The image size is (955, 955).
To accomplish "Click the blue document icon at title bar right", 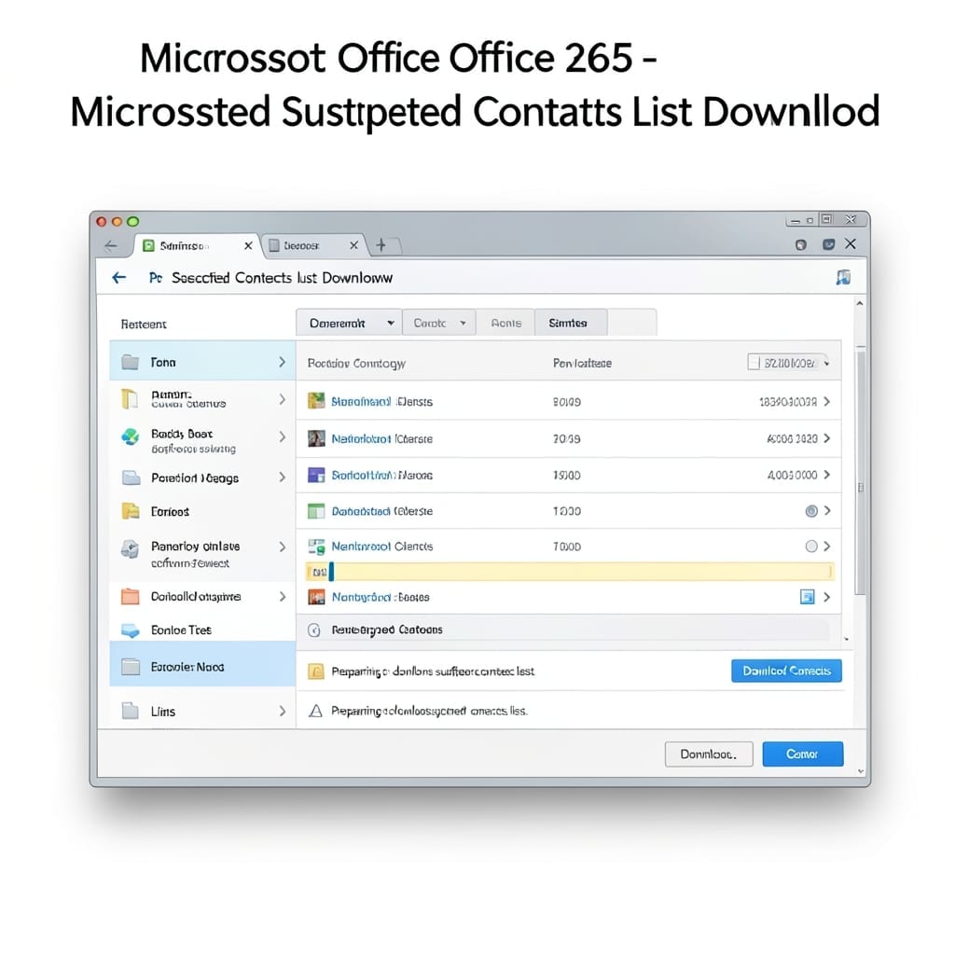I will pyautogui.click(x=843, y=277).
